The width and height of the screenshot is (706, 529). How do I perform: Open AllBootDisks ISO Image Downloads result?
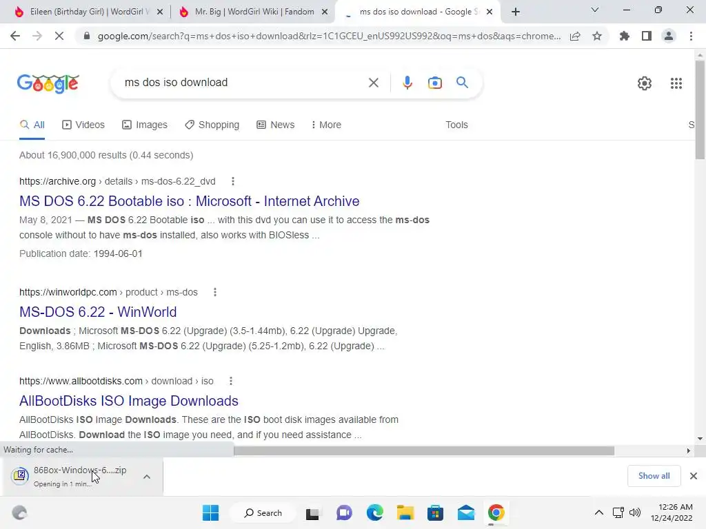[129, 401]
